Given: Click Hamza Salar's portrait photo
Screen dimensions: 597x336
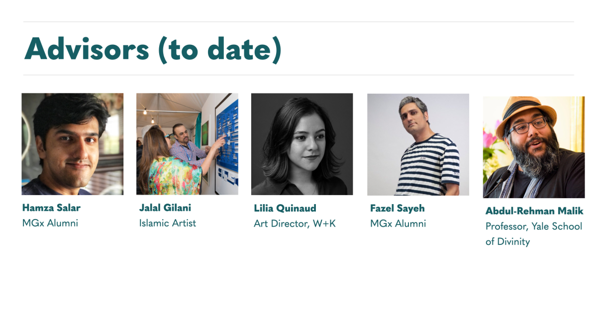Looking at the screenshot, I should pyautogui.click(x=73, y=144).
